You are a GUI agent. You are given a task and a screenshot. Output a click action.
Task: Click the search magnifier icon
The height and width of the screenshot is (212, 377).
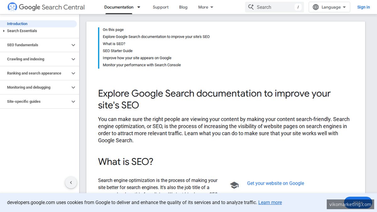(250, 7)
